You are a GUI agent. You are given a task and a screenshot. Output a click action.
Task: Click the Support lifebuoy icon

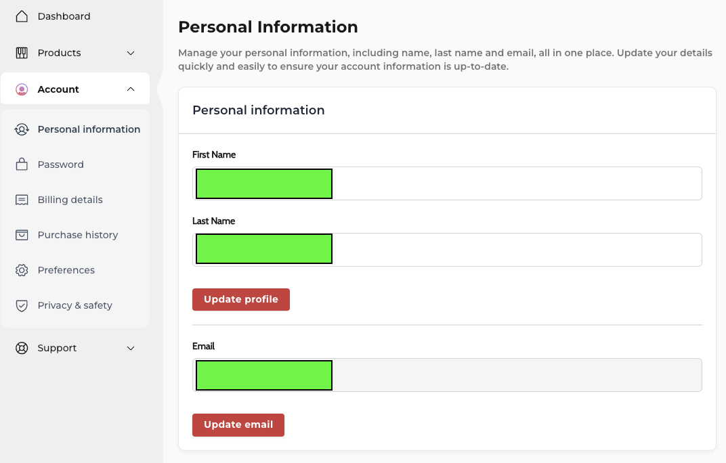tap(22, 348)
